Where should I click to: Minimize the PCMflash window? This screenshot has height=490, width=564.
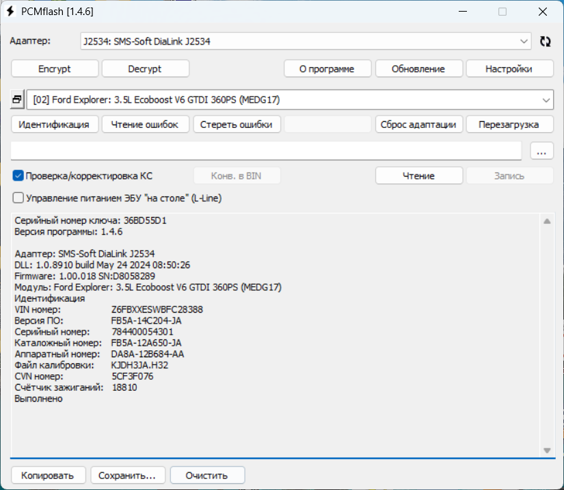463,12
